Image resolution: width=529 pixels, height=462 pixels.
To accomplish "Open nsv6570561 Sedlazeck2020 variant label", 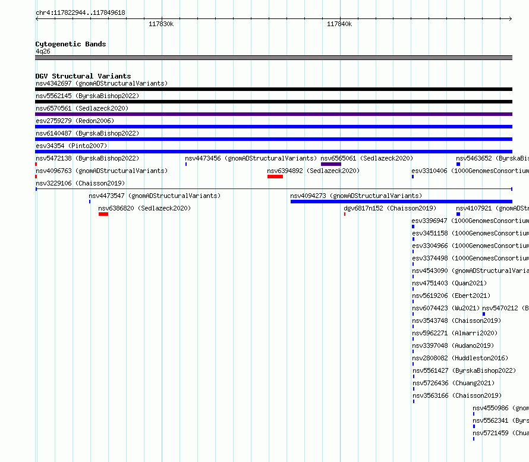I will pos(82,108).
